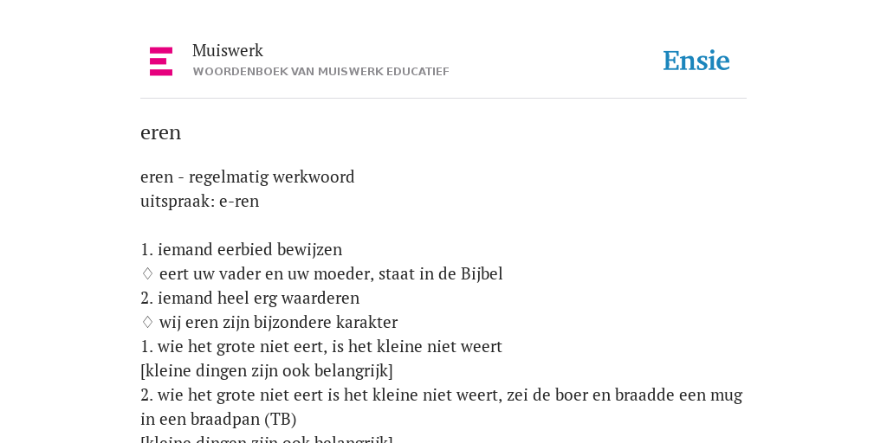Click the diamond bullet before wij eren
This screenshot has height=443, width=887.
pos(147,322)
